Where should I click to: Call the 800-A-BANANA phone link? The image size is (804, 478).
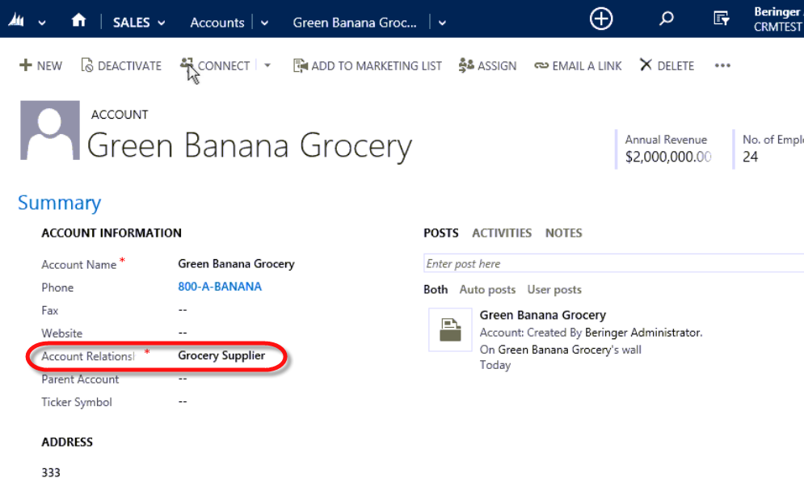[220, 287]
